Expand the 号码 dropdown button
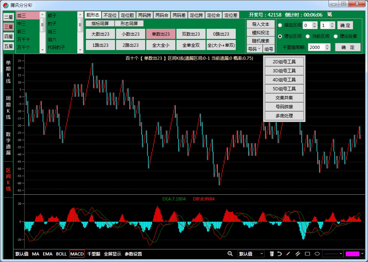 254,49
